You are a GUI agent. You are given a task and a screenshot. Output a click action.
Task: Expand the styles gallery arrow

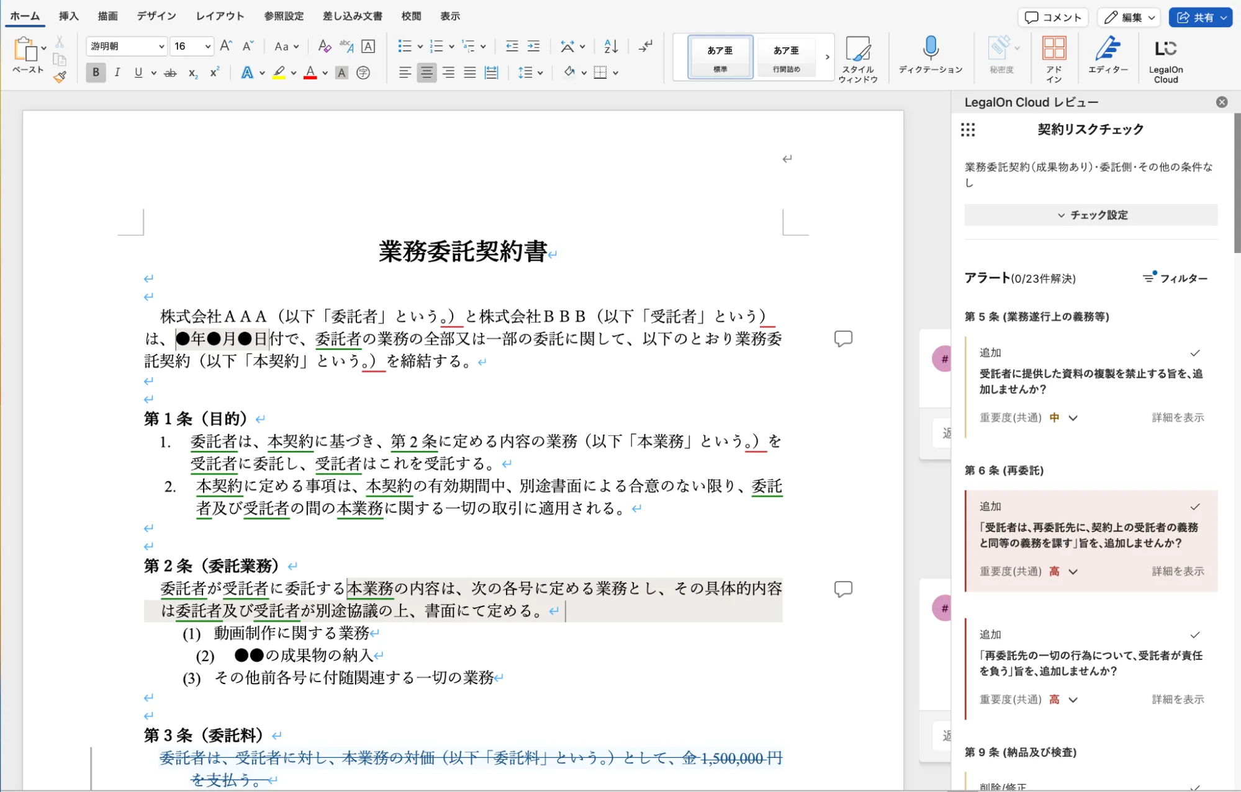(827, 57)
